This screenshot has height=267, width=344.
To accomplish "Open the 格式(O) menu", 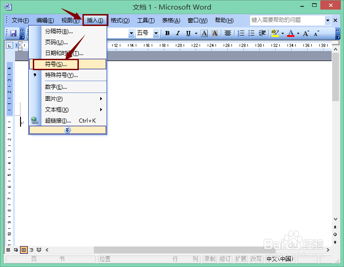I will pyautogui.click(x=120, y=21).
